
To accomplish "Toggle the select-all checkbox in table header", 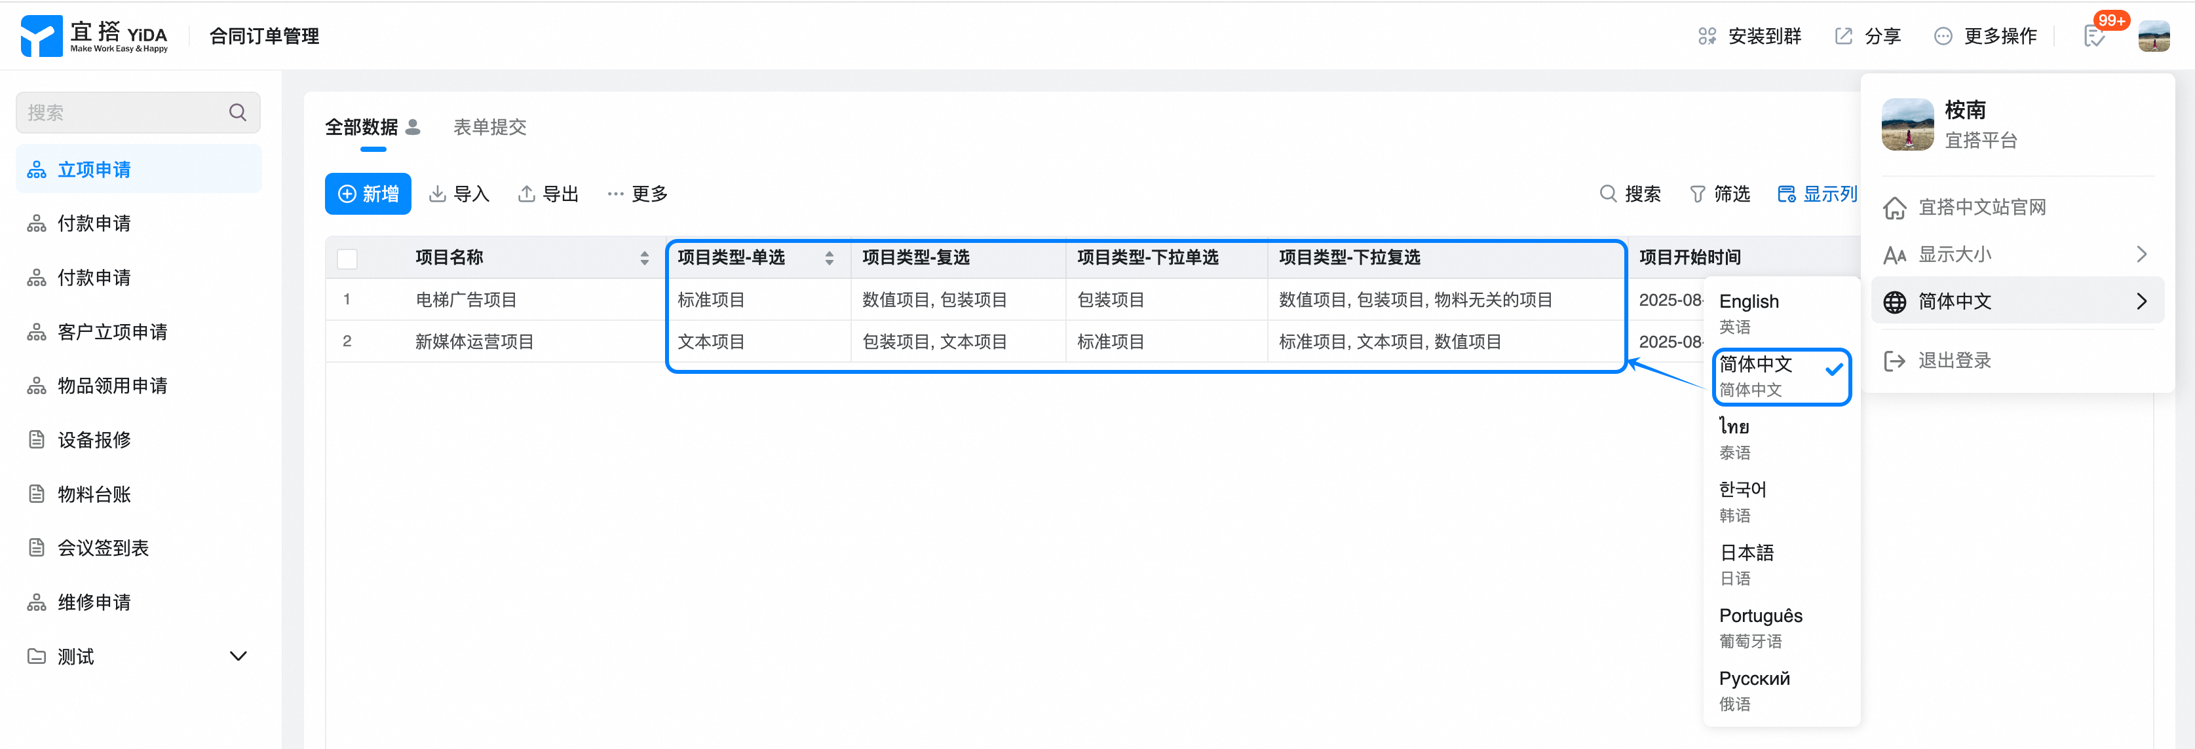I will (348, 259).
